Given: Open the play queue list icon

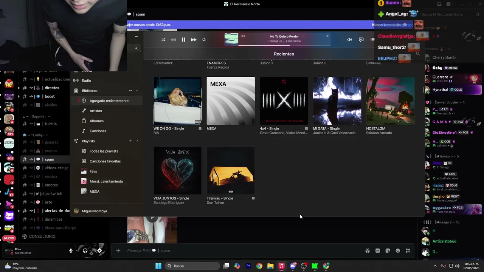Looking at the screenshot, I should tap(372, 40).
